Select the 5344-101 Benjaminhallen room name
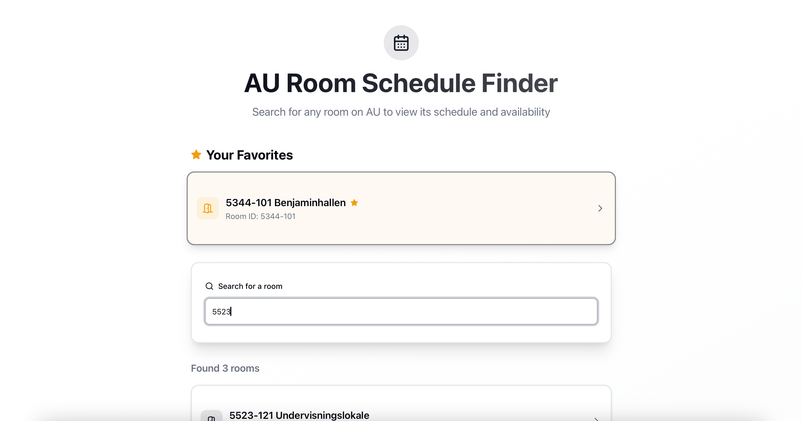Image resolution: width=802 pixels, height=421 pixels. point(286,203)
